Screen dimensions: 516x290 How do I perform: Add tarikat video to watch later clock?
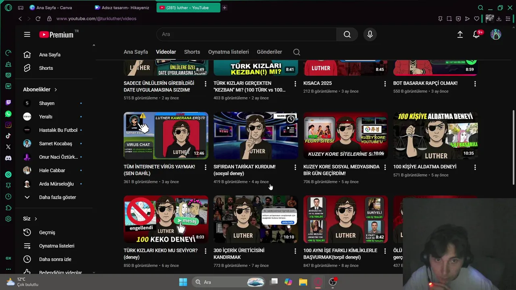coord(291,119)
